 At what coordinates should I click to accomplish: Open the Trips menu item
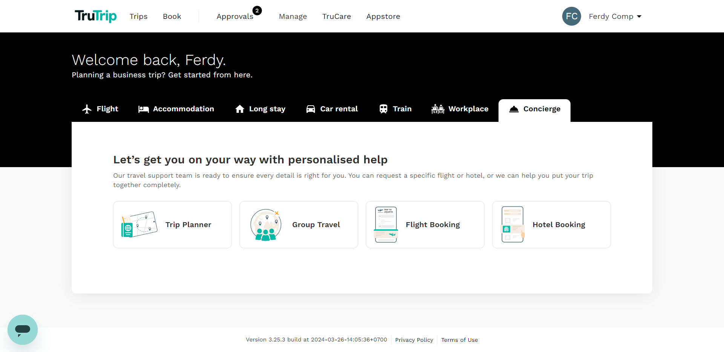tap(138, 16)
